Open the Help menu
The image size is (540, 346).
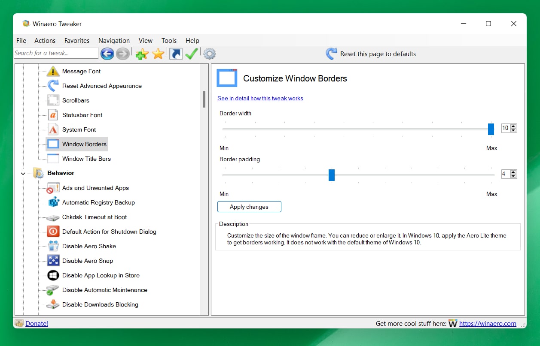(x=192, y=41)
